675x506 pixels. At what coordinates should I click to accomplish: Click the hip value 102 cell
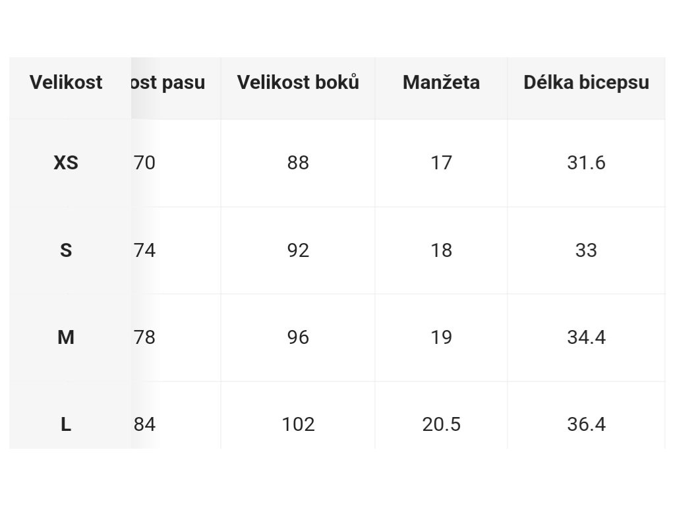click(298, 425)
